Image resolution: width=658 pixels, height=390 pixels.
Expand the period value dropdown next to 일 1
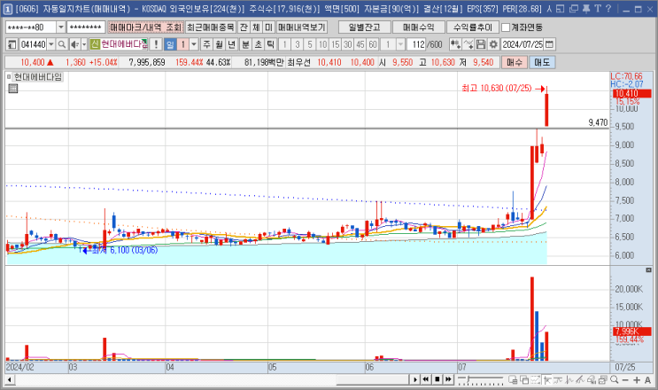194,44
